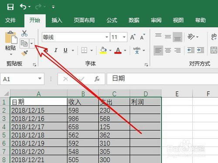Set Top Align vertical alignment
This screenshot has height=163, width=218.
158,35
